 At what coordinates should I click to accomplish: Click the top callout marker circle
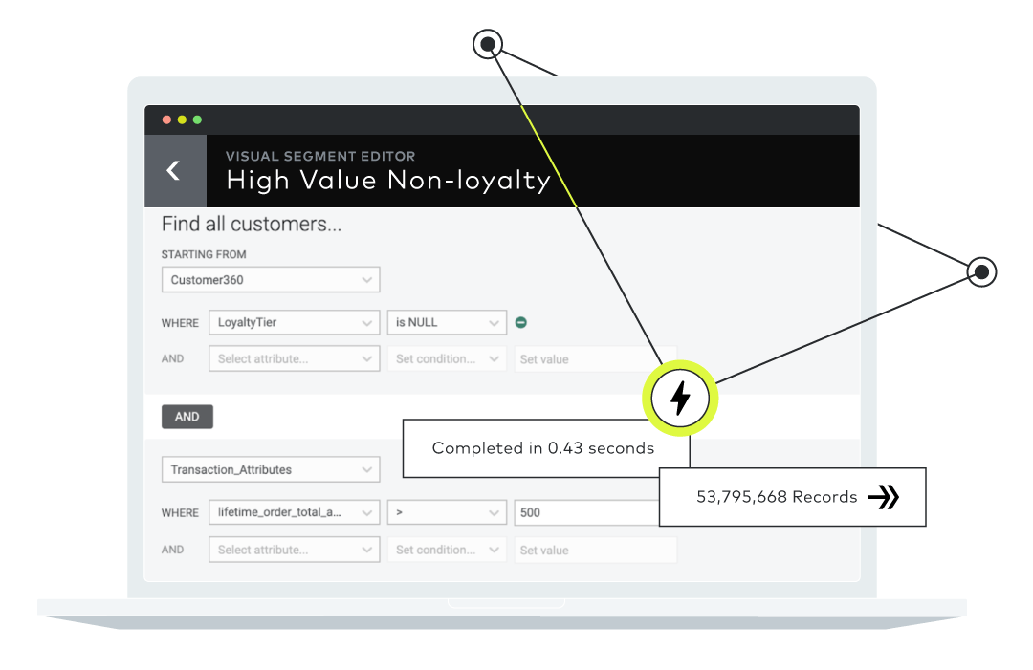pyautogui.click(x=488, y=43)
